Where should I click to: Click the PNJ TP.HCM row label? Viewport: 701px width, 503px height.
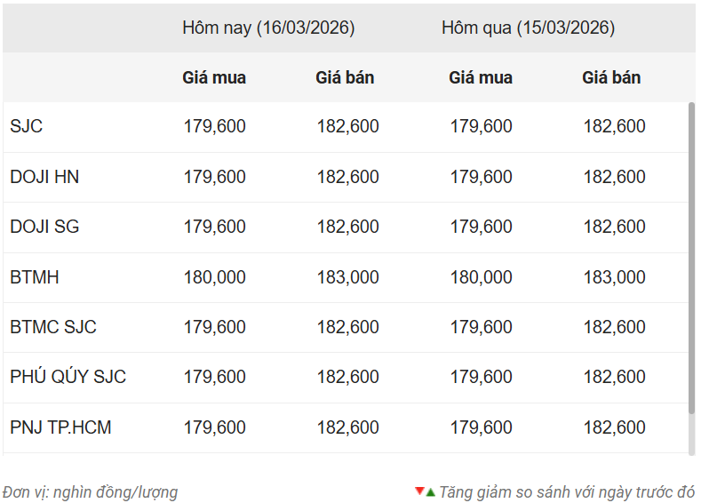[x=61, y=427]
